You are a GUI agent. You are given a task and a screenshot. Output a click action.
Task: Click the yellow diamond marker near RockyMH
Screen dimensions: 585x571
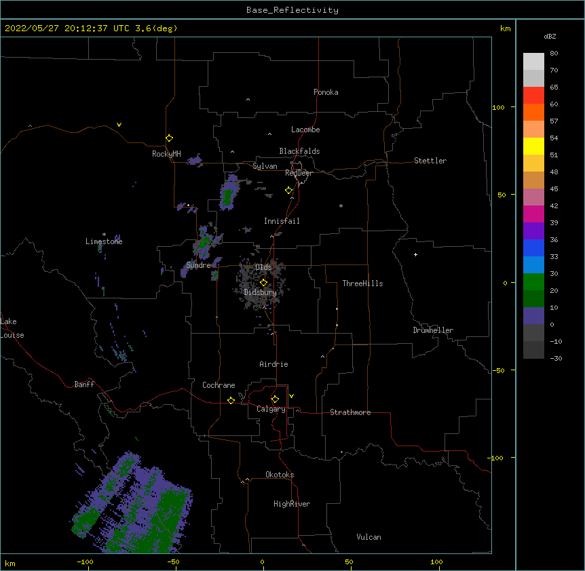click(169, 138)
